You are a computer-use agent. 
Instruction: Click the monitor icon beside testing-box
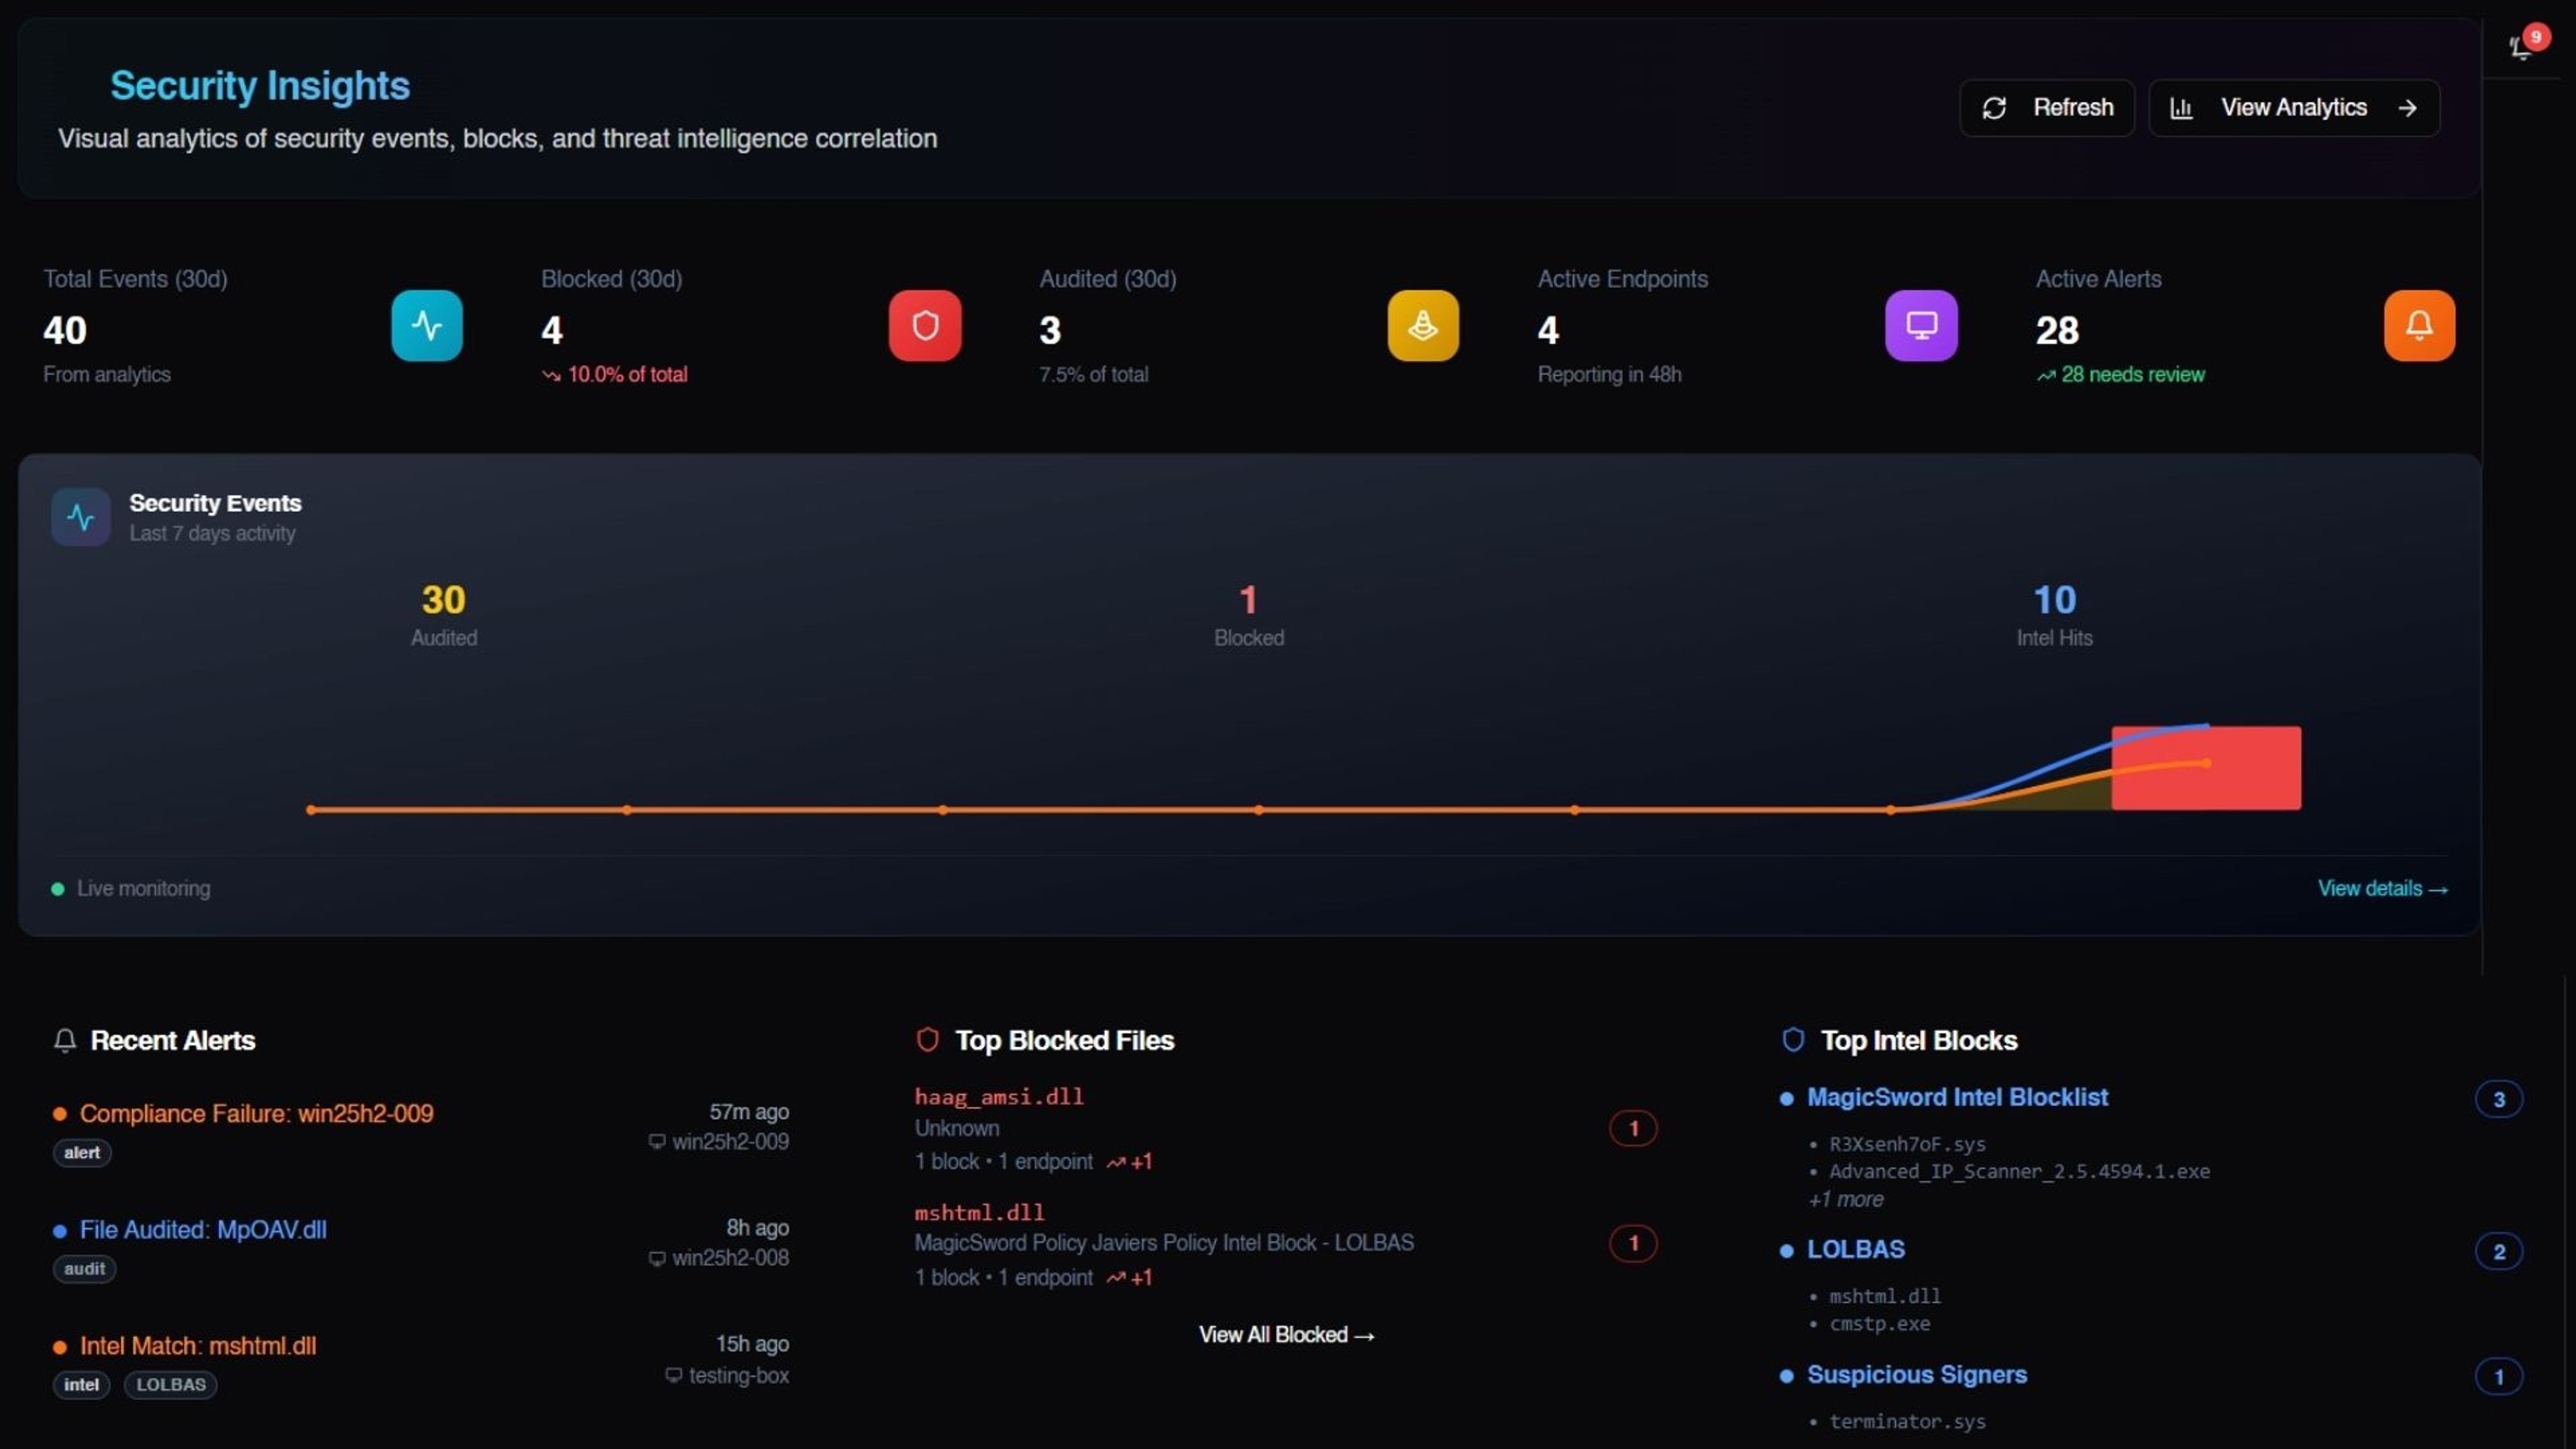click(674, 1375)
